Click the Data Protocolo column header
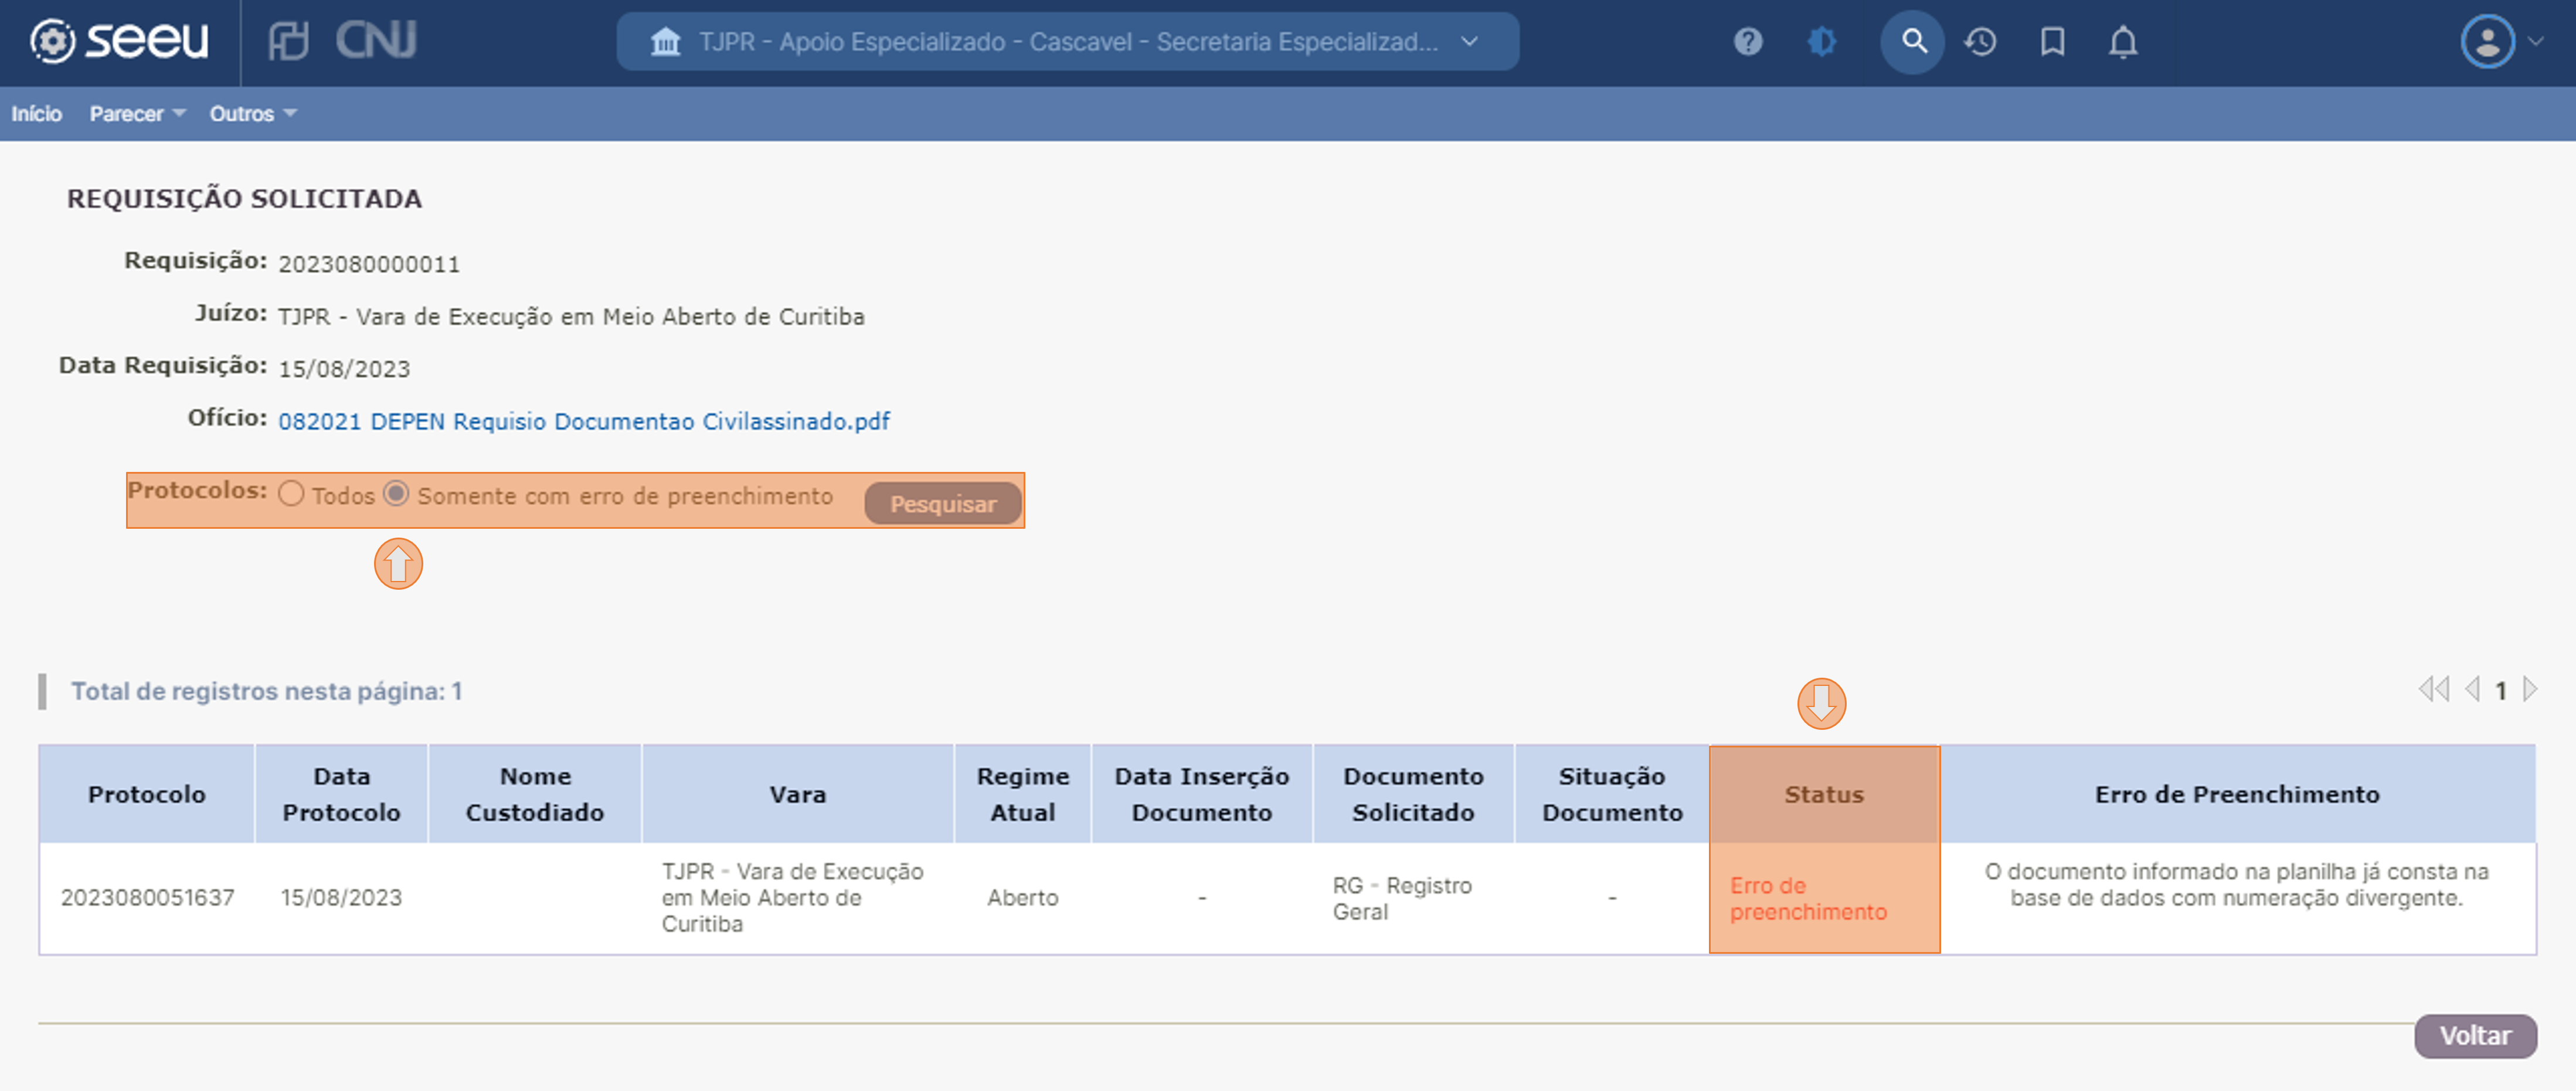 tap(341, 794)
